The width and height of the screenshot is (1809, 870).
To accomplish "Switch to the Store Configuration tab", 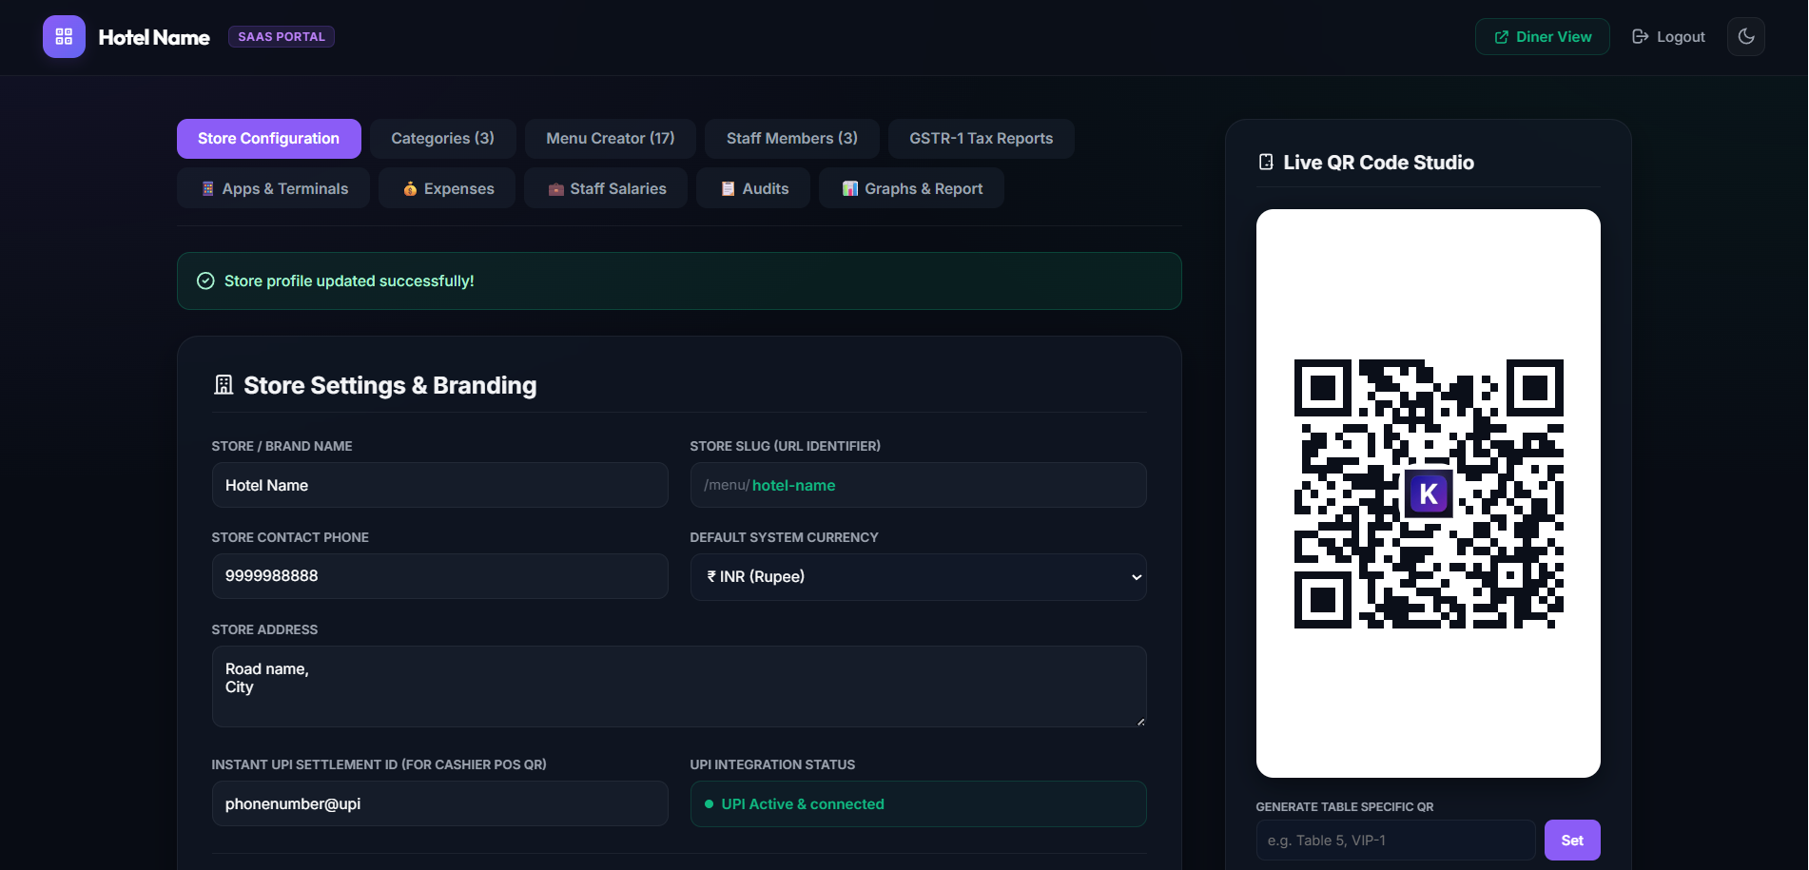I will point(268,139).
